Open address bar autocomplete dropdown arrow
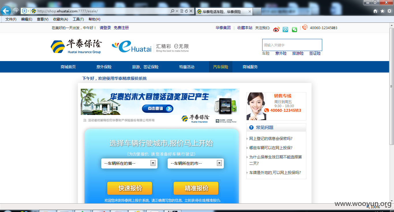 177,11
